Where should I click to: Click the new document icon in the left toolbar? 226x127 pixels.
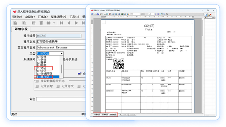(15, 23)
